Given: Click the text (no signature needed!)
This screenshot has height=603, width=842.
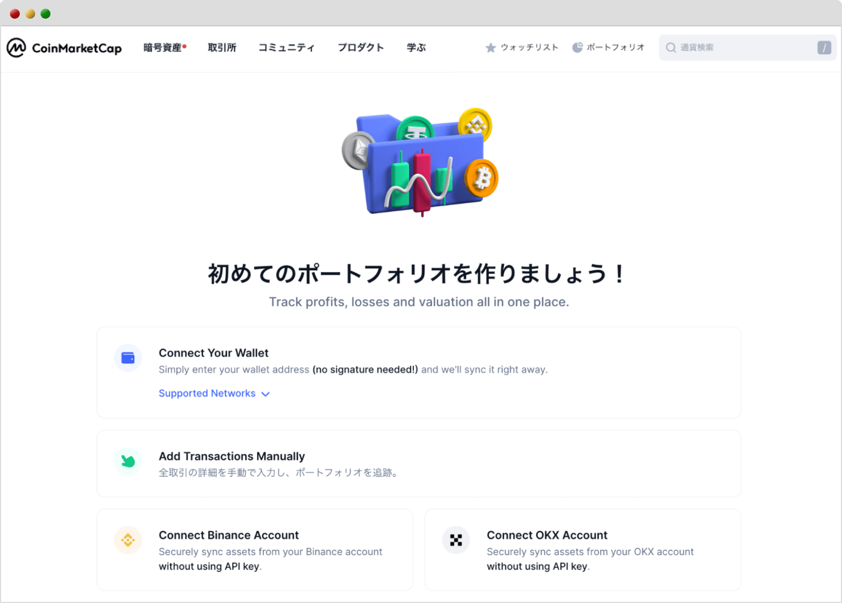Looking at the screenshot, I should (365, 369).
